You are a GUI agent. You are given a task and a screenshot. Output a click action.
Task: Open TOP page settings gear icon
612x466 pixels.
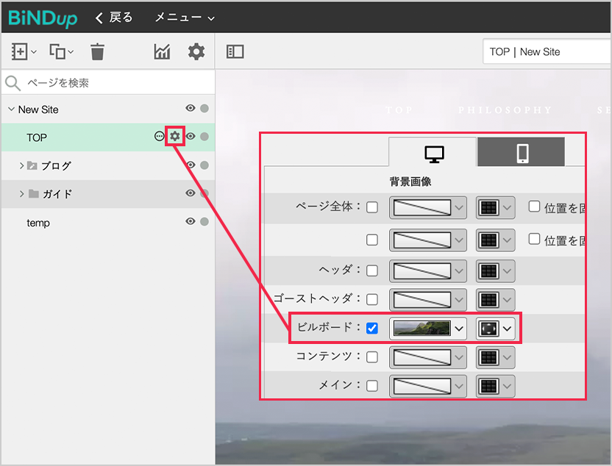point(174,136)
